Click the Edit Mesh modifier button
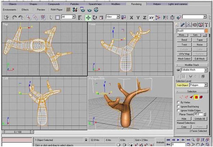The height and width of the screenshot is (147, 213). pyautogui.click(x=200, y=59)
